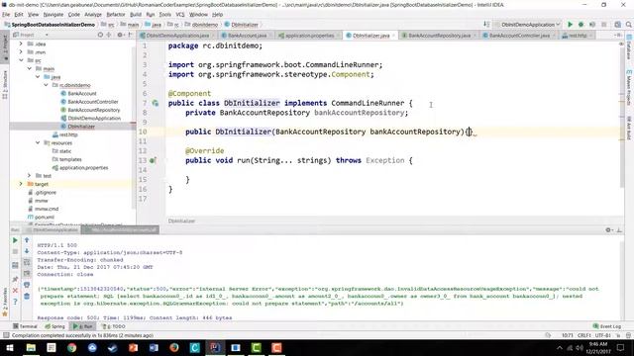Screen dimensions: 634x356
Task: Close Run tab with the red X icon
Action: point(15,290)
